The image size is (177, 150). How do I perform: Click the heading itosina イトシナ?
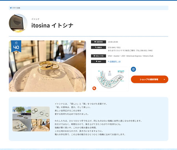click(x=52, y=25)
